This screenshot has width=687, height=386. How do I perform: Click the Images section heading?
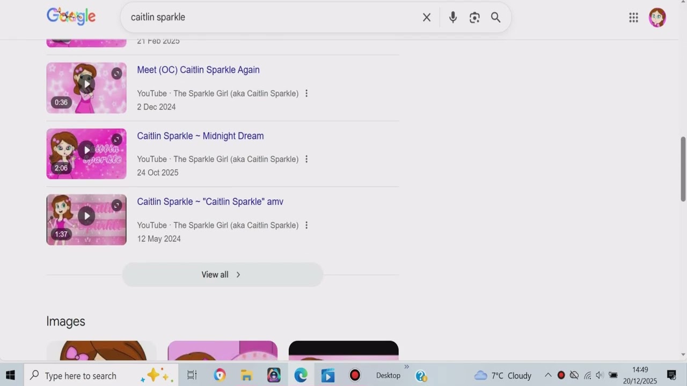pyautogui.click(x=65, y=321)
